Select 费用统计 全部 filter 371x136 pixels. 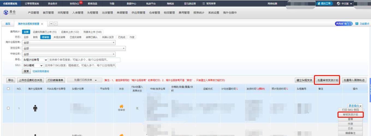26,32
